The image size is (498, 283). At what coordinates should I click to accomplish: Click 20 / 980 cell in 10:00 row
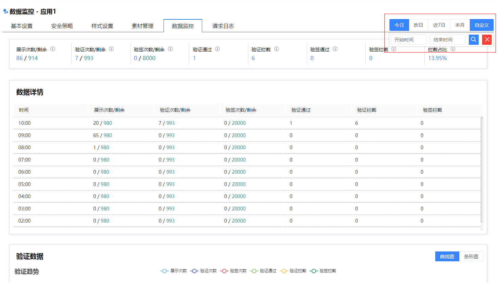pos(102,123)
